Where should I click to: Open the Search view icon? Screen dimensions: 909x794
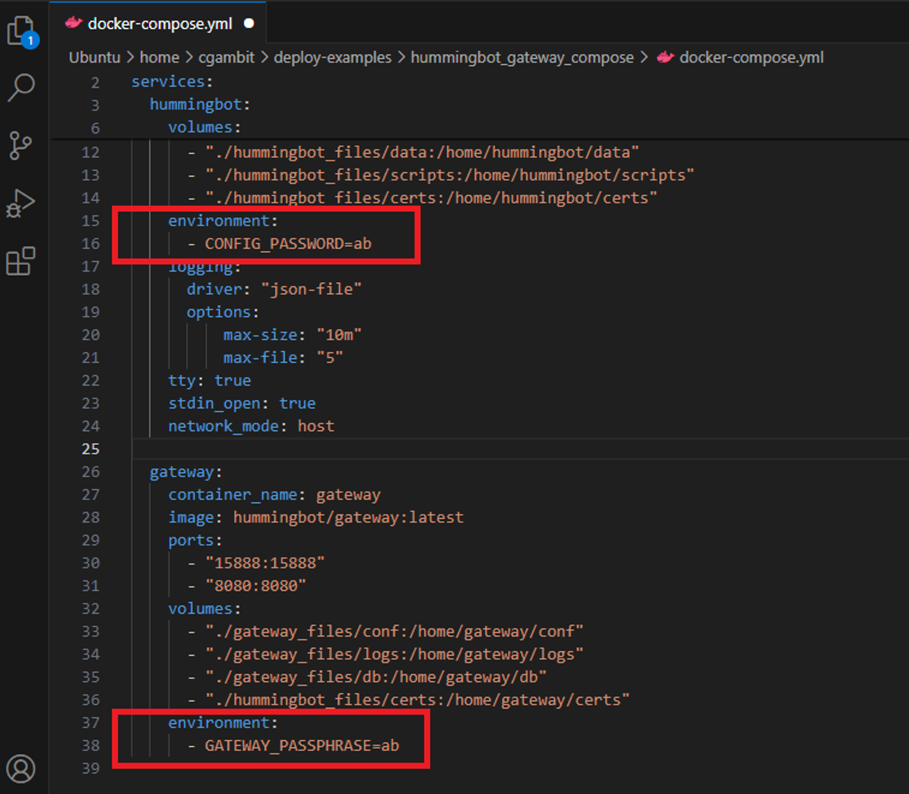pyautogui.click(x=22, y=87)
